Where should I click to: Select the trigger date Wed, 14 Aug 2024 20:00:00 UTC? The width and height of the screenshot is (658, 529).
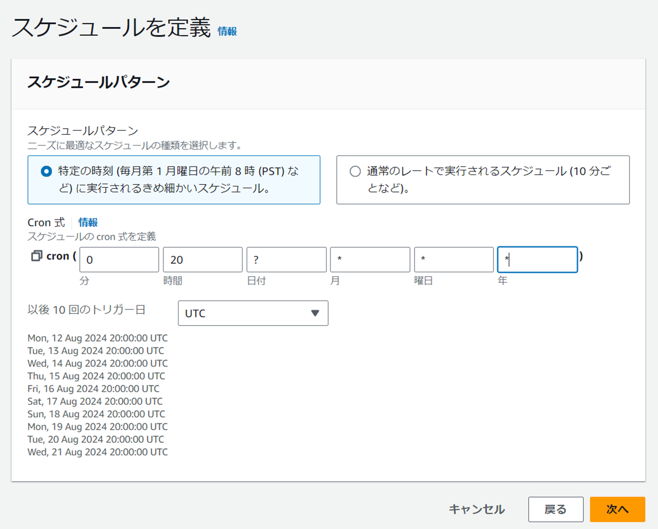coord(97,363)
